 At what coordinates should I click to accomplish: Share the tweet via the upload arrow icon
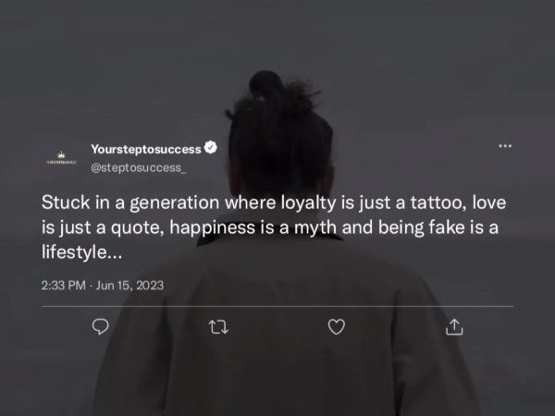pyautogui.click(x=454, y=327)
